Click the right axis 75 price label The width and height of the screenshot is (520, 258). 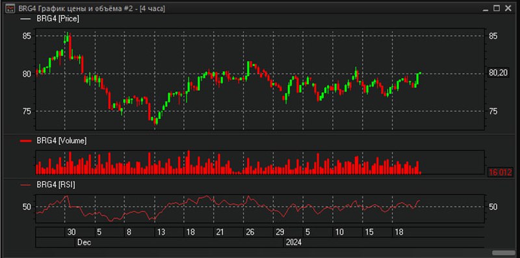493,111
